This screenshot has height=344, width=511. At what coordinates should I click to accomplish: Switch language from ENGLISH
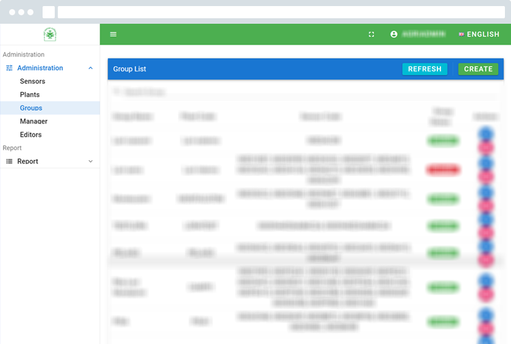[x=479, y=34]
